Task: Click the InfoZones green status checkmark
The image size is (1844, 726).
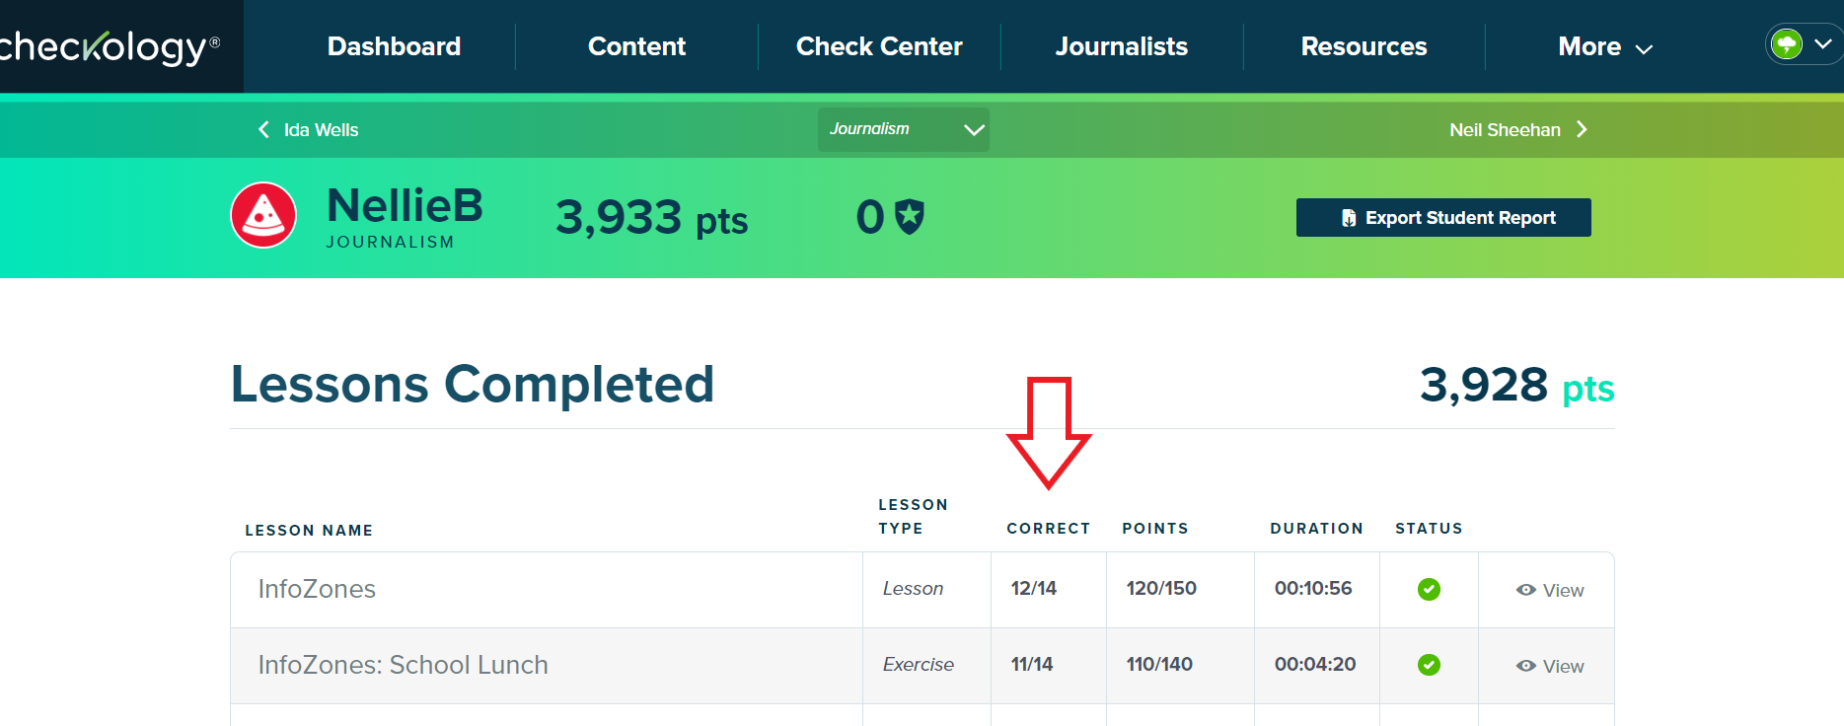Action: pos(1429,589)
